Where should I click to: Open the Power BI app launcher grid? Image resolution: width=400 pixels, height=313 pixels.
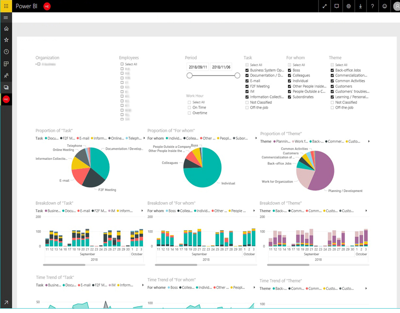tap(6, 6)
